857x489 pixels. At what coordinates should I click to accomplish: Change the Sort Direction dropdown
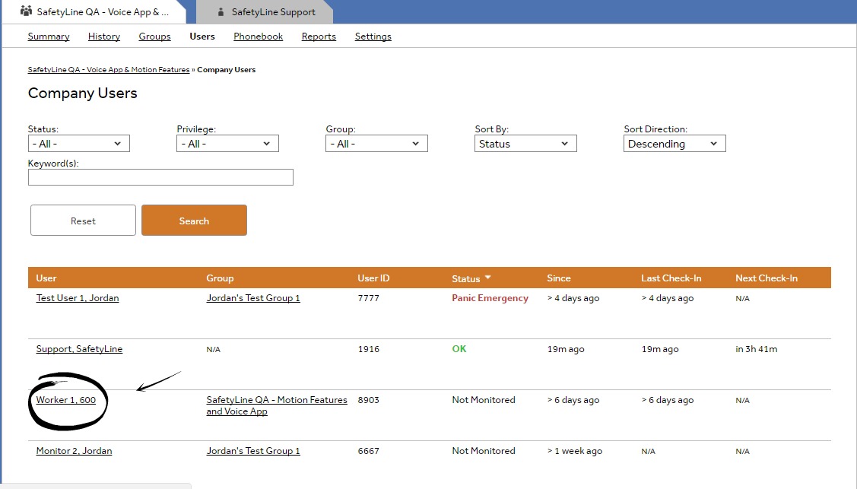(x=674, y=144)
